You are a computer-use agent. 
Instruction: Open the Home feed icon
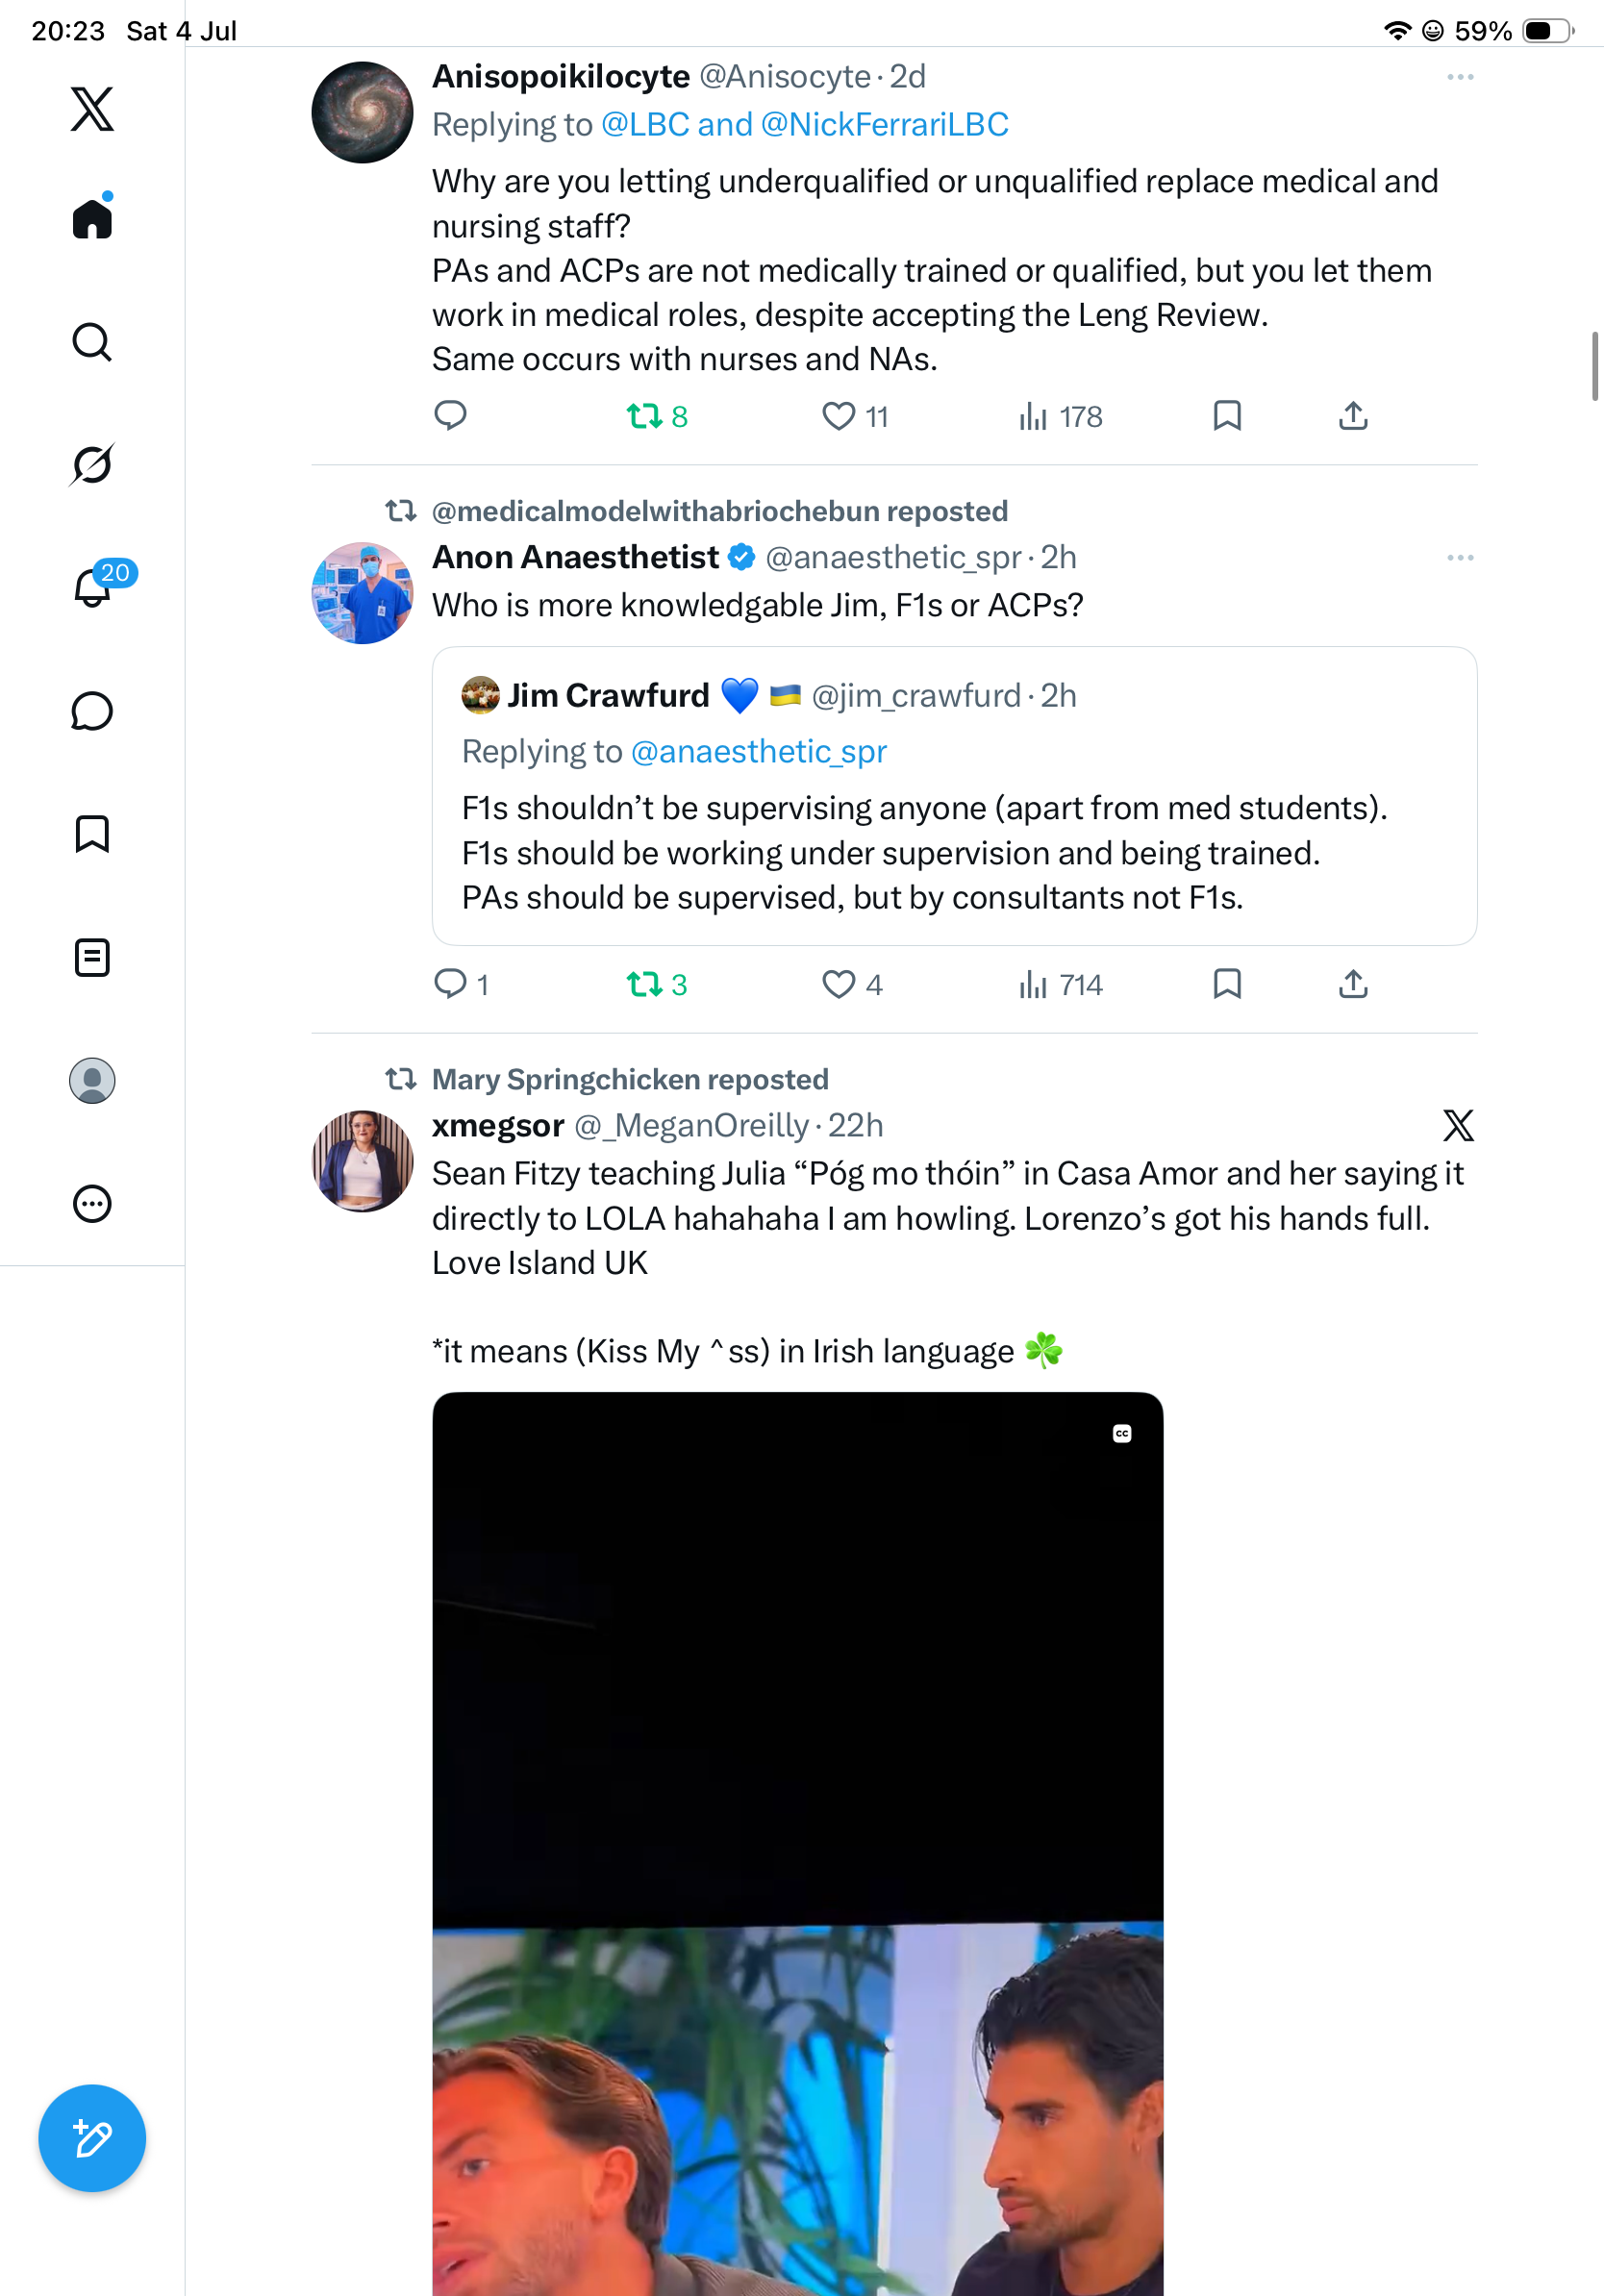point(92,217)
